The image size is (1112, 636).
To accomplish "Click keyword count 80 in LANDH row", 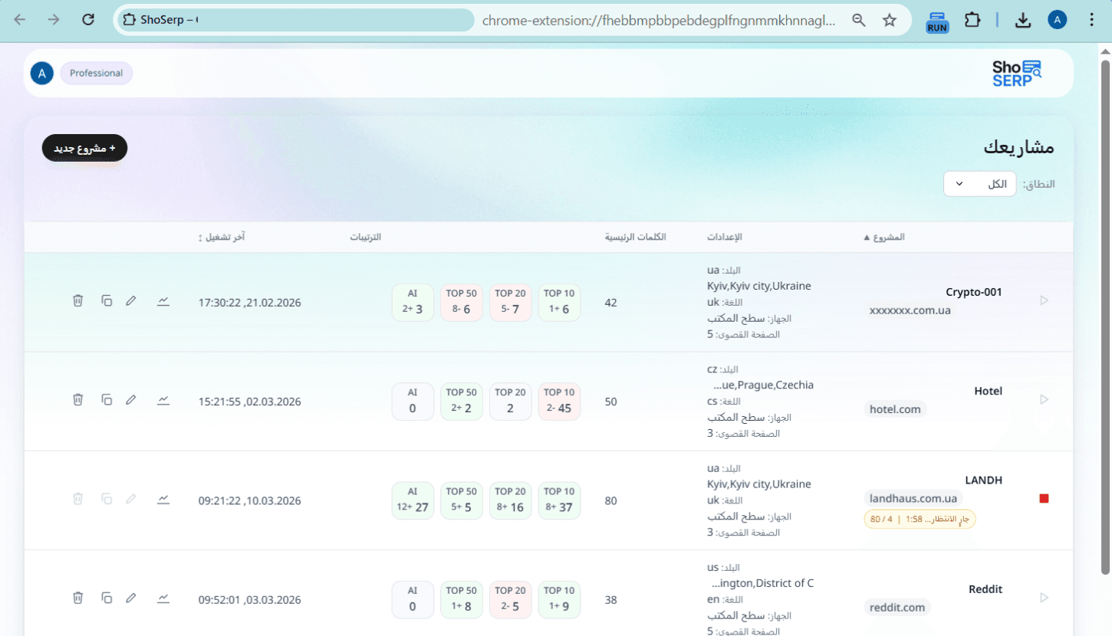I will 611,501.
